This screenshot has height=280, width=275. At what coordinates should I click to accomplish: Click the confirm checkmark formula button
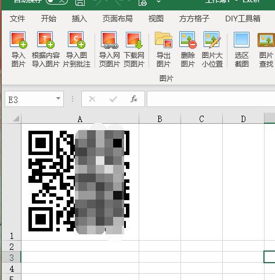113,99
